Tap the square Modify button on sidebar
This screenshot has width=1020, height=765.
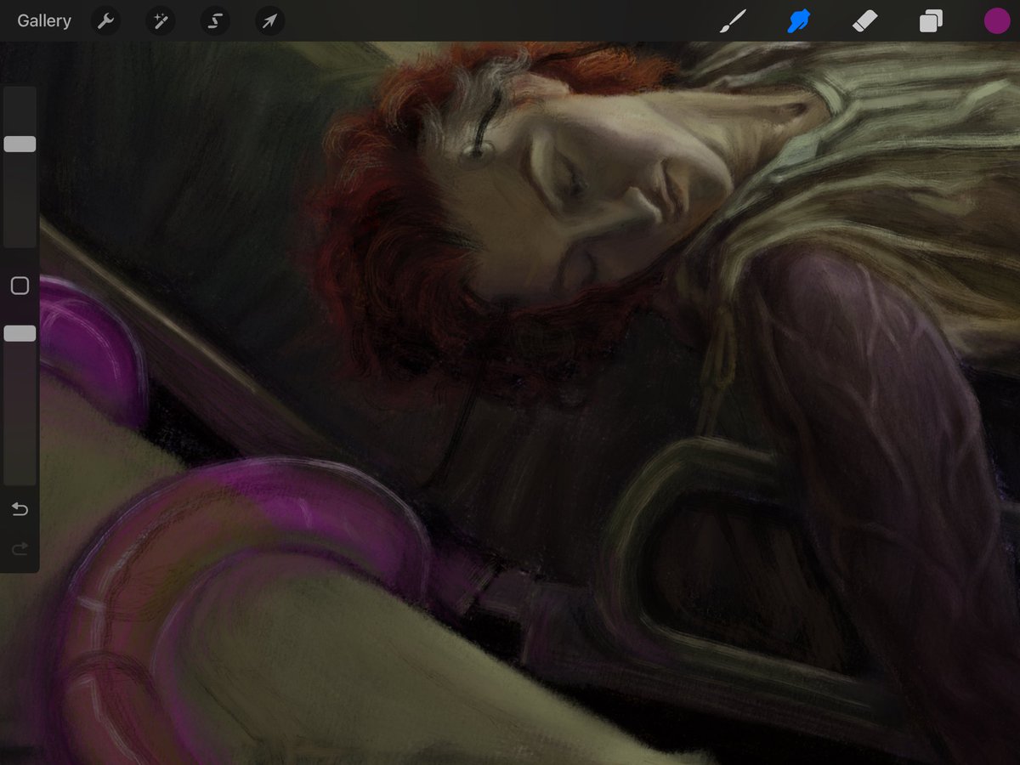[x=20, y=286]
